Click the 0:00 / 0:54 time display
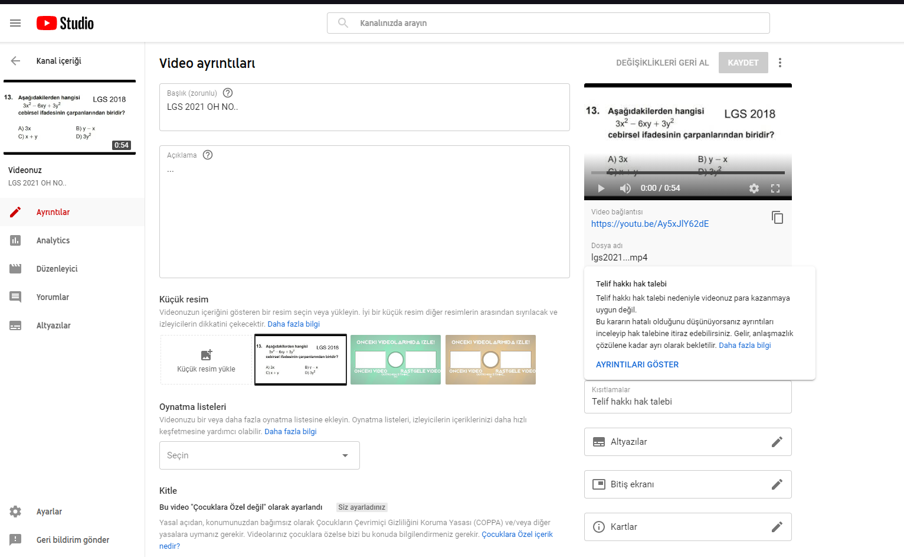Viewport: 904px width, 557px height. coord(660,188)
